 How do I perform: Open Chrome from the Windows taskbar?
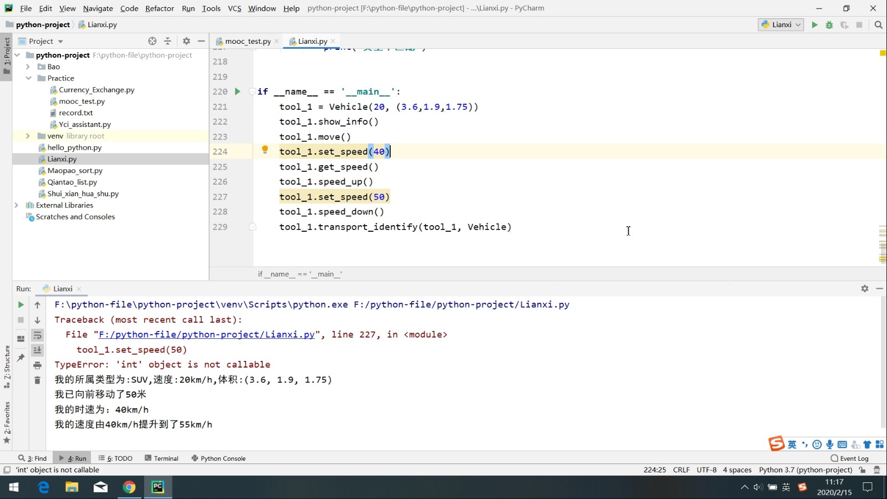click(x=129, y=487)
